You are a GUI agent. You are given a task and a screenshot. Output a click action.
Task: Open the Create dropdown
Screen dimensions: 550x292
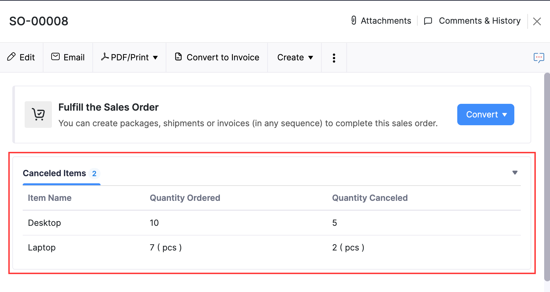tap(294, 57)
